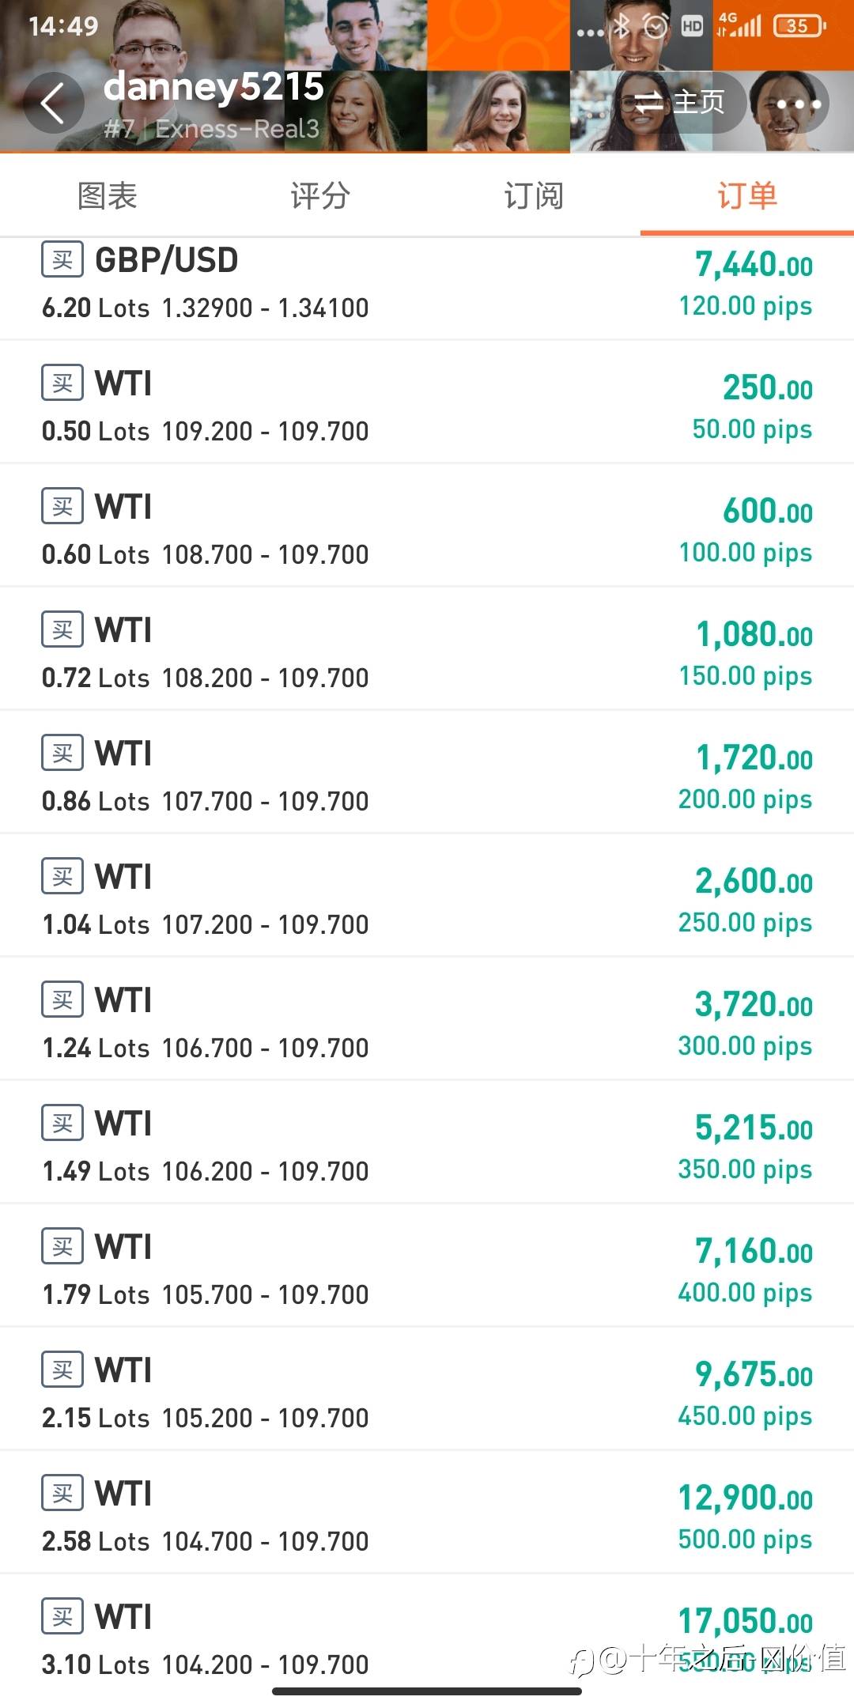This screenshot has height=1708, width=854.
Task: Open the GBP/USD order with 7,440.00 profit
Action: (x=427, y=289)
